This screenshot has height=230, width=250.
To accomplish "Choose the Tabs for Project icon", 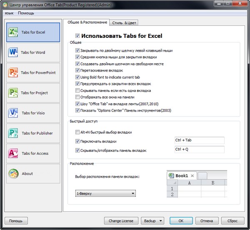I will [x=13, y=93].
